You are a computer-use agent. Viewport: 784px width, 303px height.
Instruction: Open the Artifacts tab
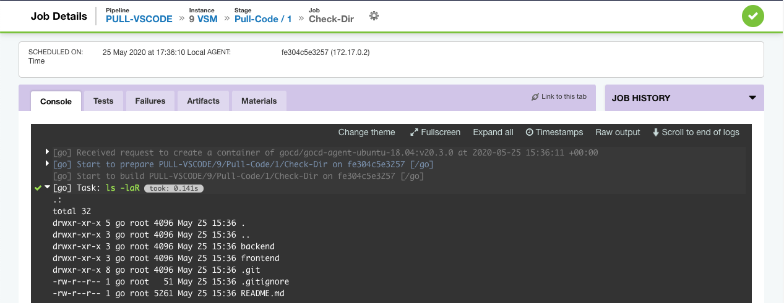coord(203,101)
